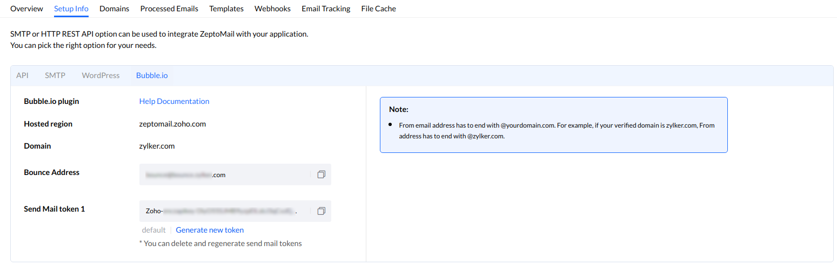Select the Bubble.io integration option
The width and height of the screenshot is (837, 266).
click(x=152, y=75)
